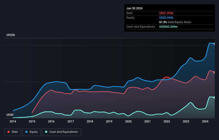Select the 2022 year on the timeline axis
The width and height of the screenshot is (219, 140).
tap(167, 122)
